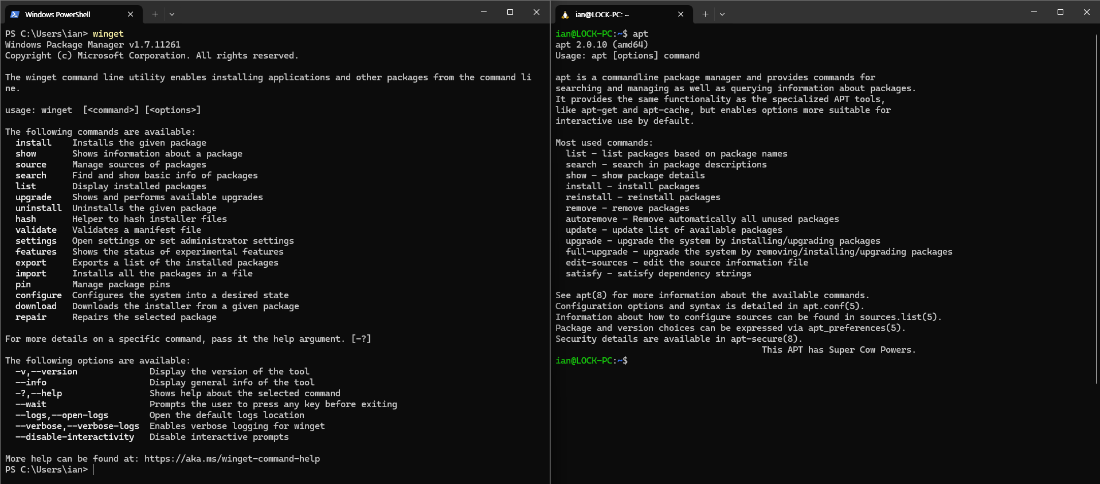The image size is (1100, 484).
Task: Minimize the ian@LOCK-PC window
Action: [x=1034, y=12]
